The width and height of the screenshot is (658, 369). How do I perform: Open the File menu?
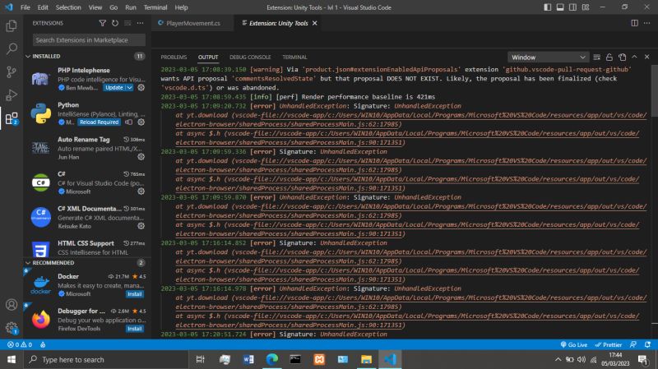[x=25, y=7]
